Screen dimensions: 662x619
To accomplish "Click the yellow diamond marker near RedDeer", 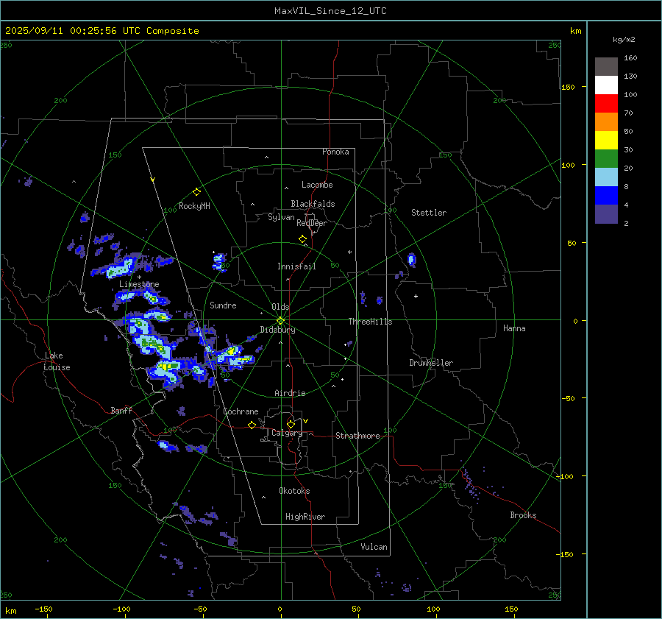I will (303, 239).
